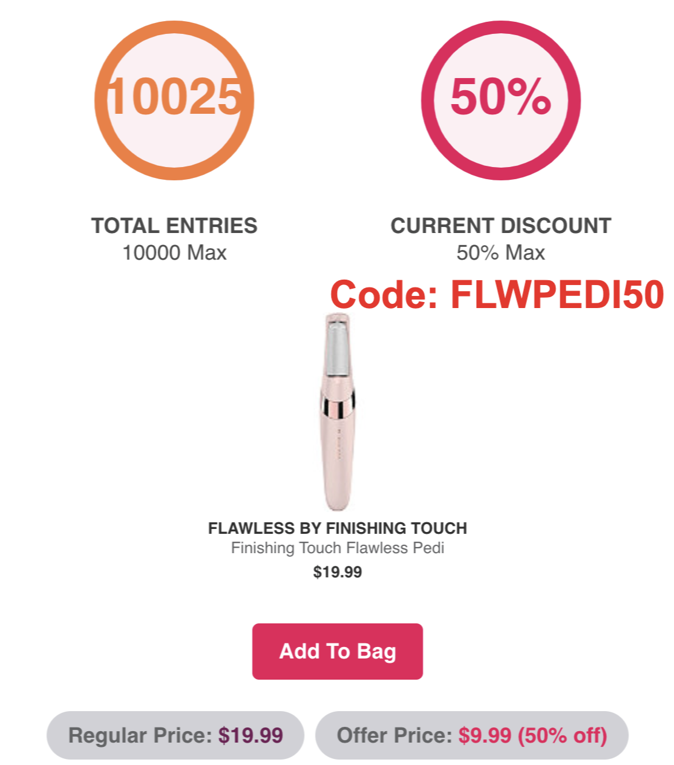Click the Add To Bag button
Viewport: 674px width, 765px height.
point(337,651)
